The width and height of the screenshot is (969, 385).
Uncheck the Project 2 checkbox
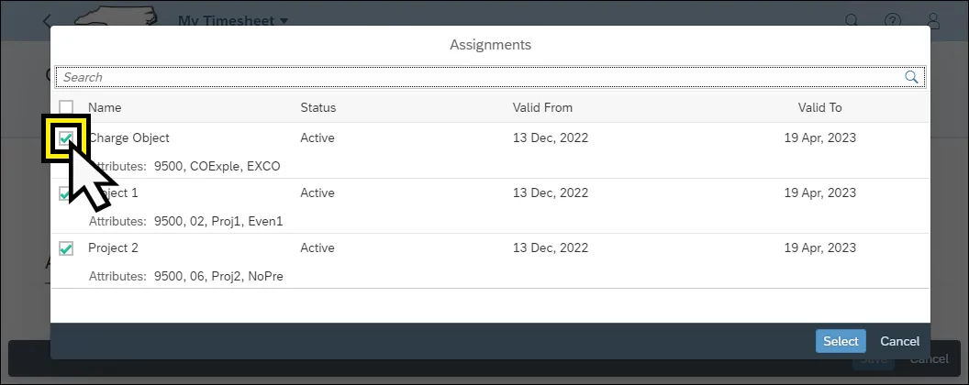(66, 248)
